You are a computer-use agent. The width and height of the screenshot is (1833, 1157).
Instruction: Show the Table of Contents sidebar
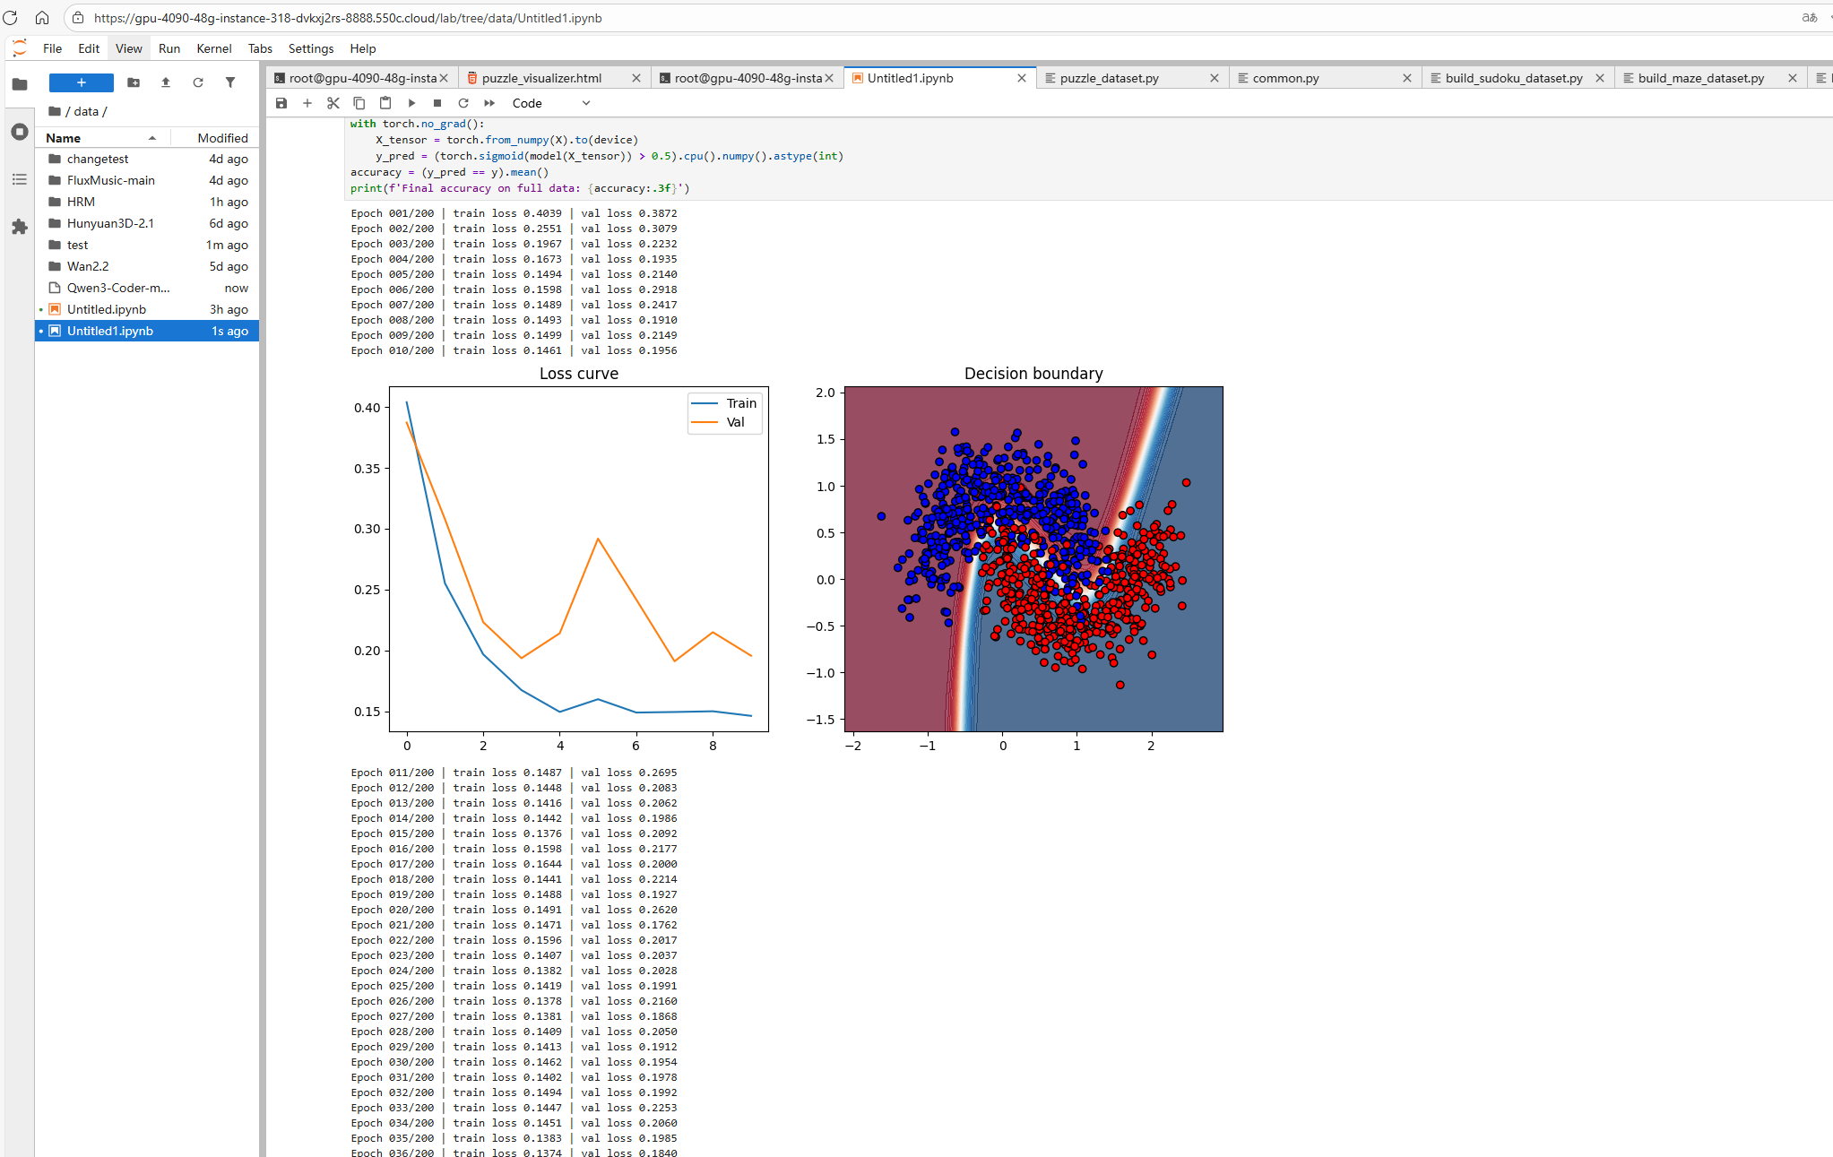click(x=20, y=179)
